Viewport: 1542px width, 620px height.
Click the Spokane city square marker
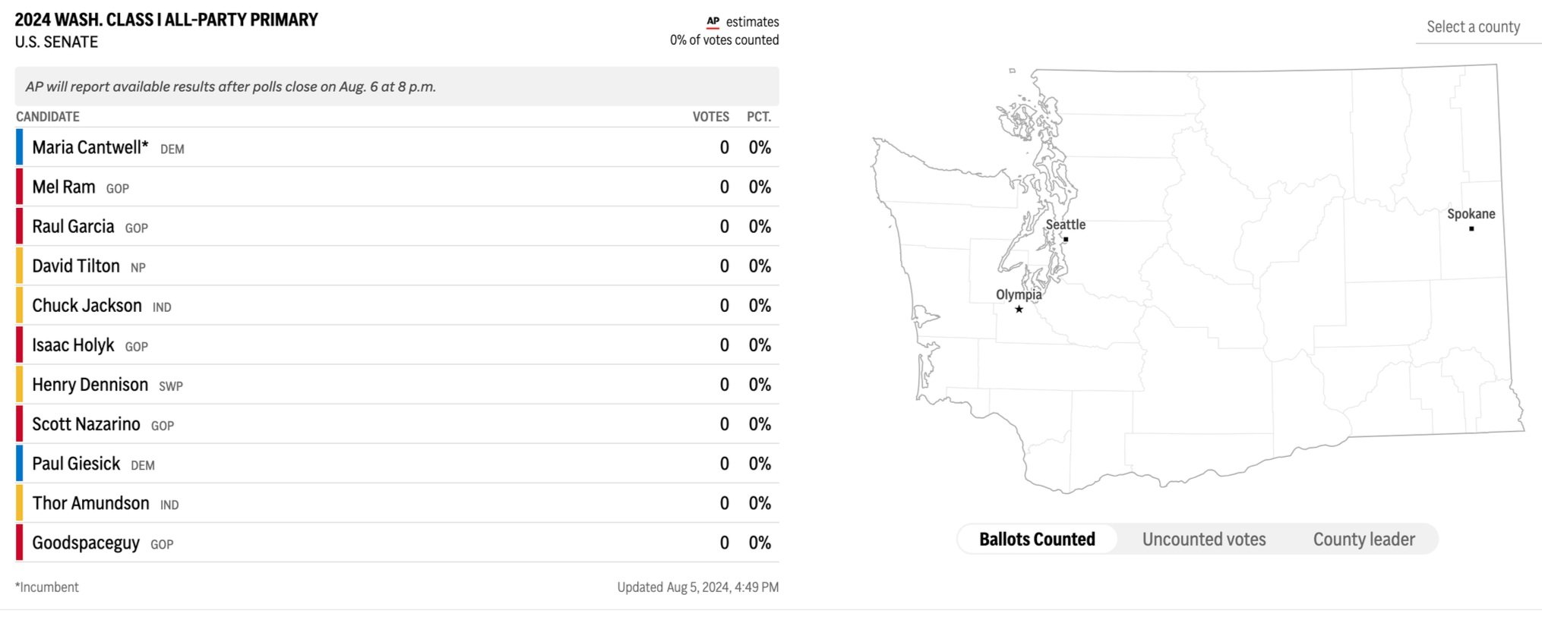(1471, 228)
